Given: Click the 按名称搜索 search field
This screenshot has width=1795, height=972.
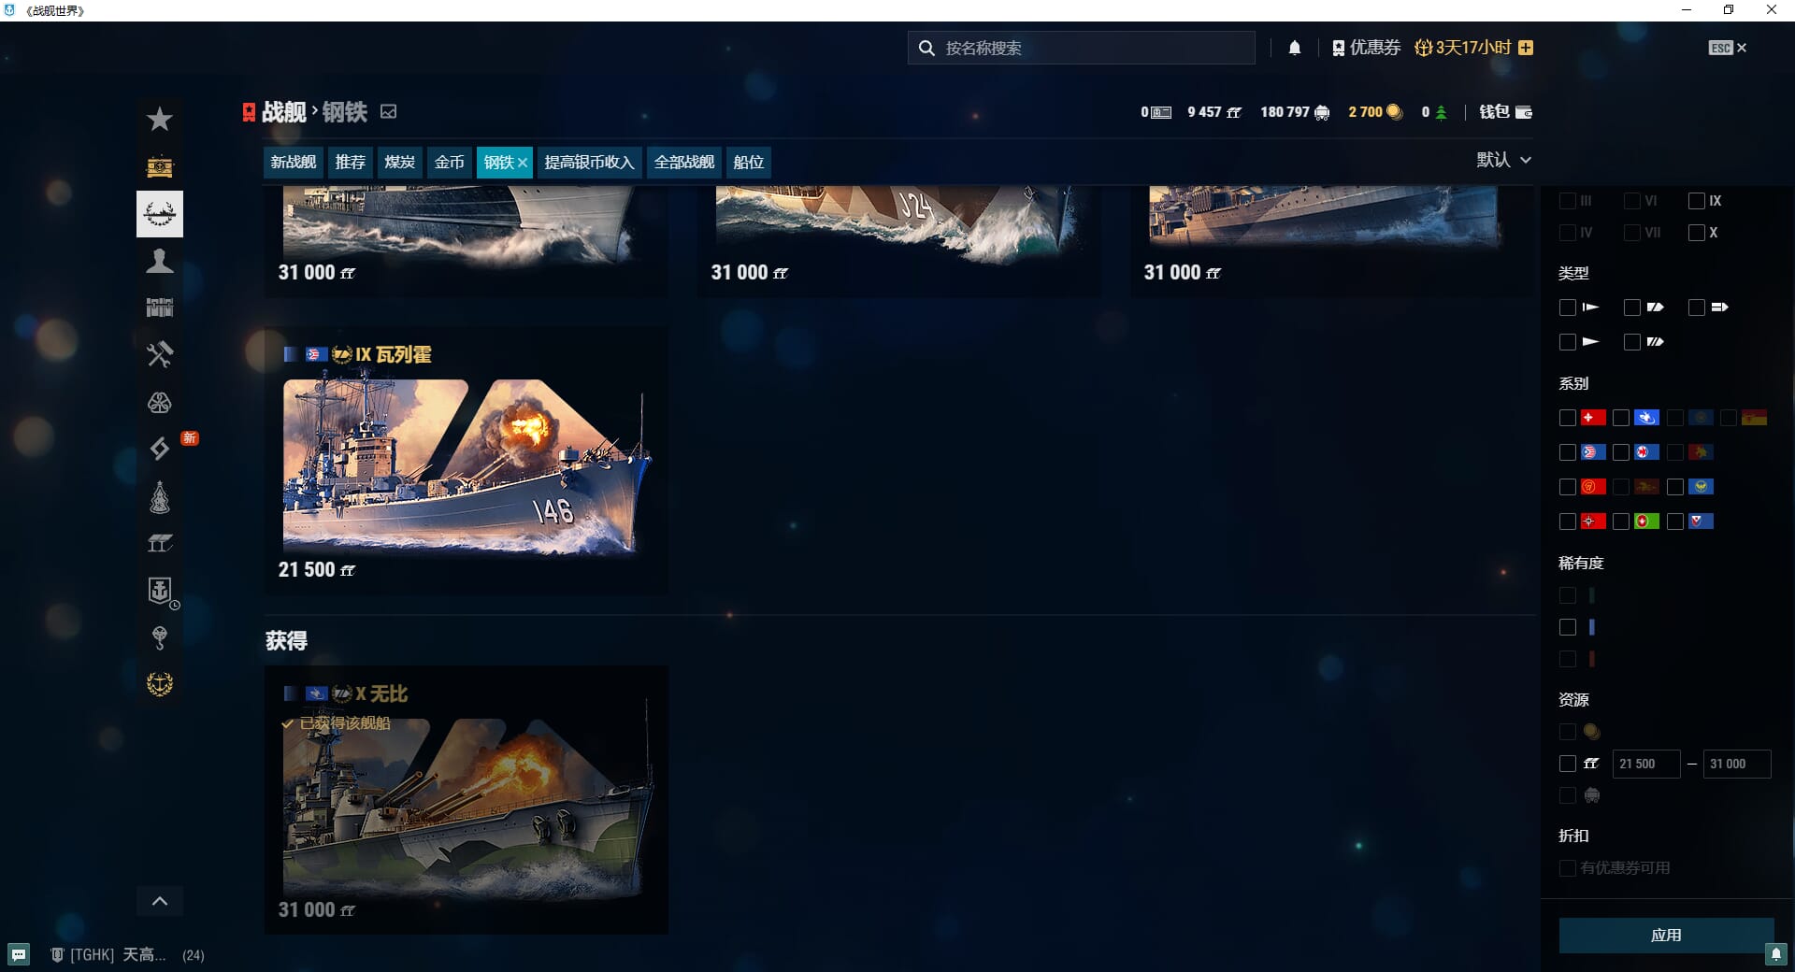Looking at the screenshot, I should coord(1081,48).
